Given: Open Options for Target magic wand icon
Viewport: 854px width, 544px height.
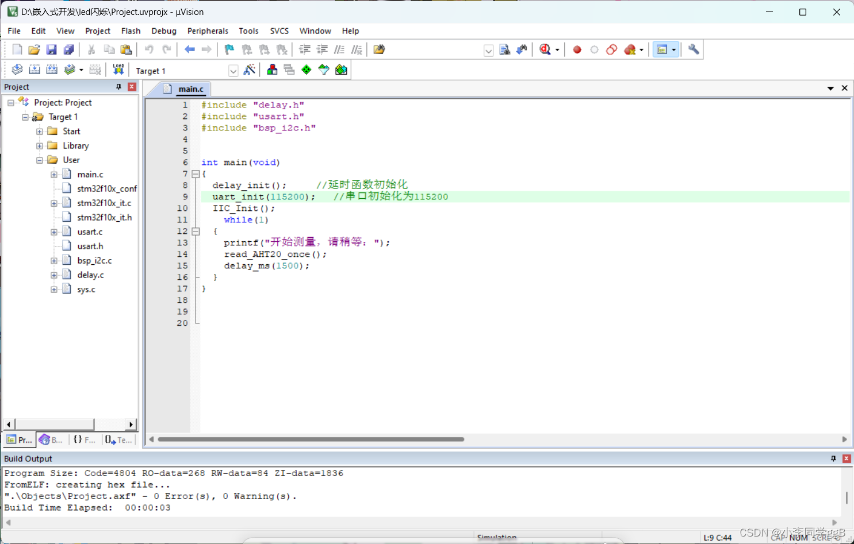Looking at the screenshot, I should tap(250, 70).
